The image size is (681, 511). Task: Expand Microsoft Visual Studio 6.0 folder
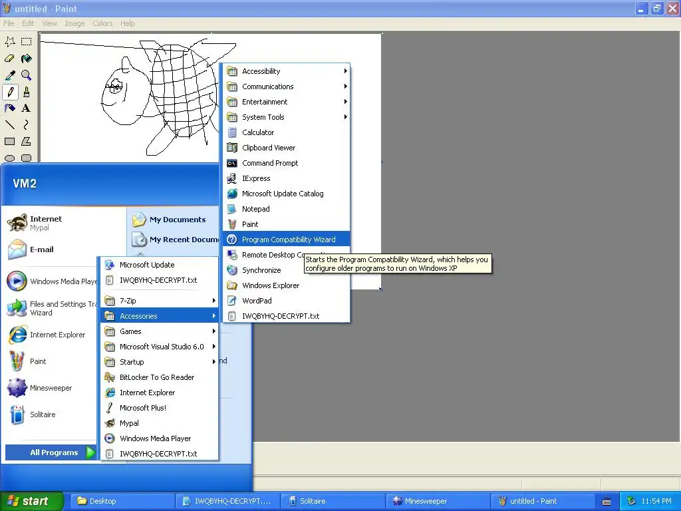tap(160, 347)
